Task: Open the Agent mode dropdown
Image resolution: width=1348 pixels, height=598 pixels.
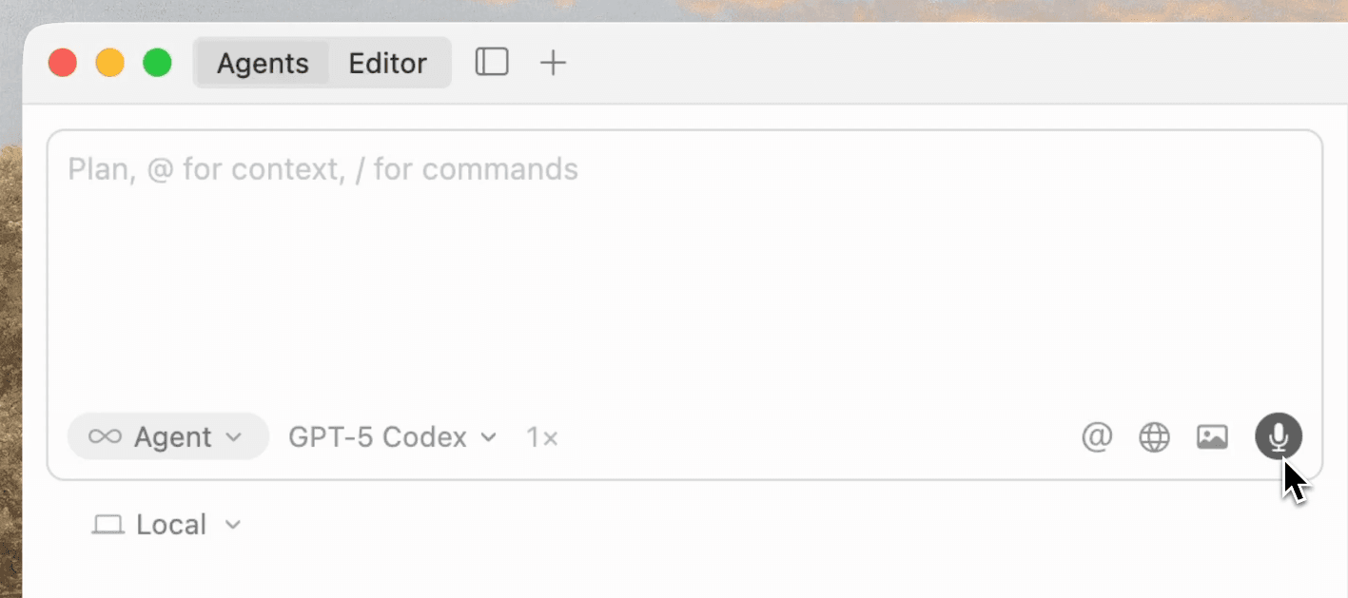Action: tap(168, 437)
